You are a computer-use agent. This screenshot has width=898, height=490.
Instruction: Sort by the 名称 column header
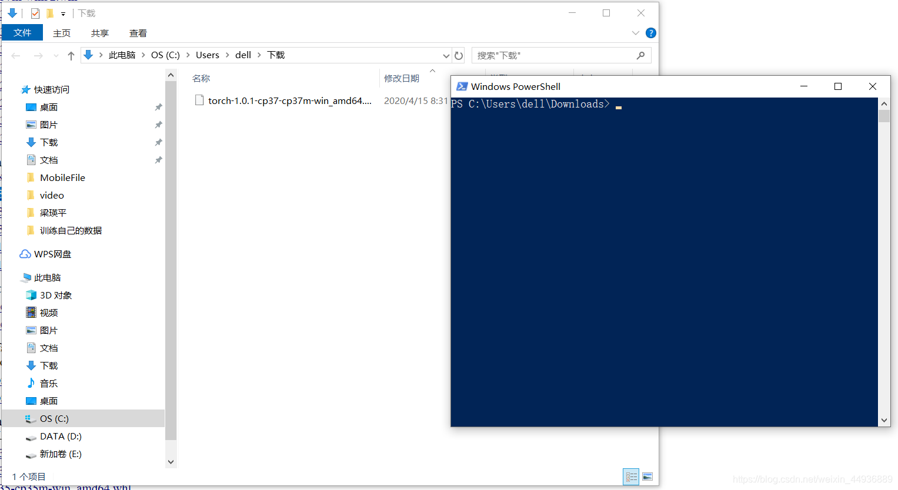pyautogui.click(x=201, y=78)
